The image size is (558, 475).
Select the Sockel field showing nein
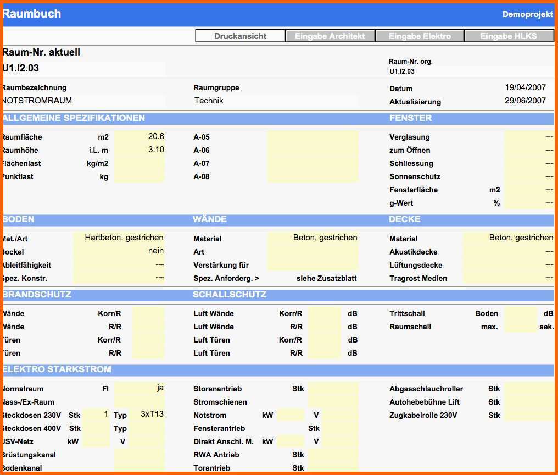click(119, 251)
